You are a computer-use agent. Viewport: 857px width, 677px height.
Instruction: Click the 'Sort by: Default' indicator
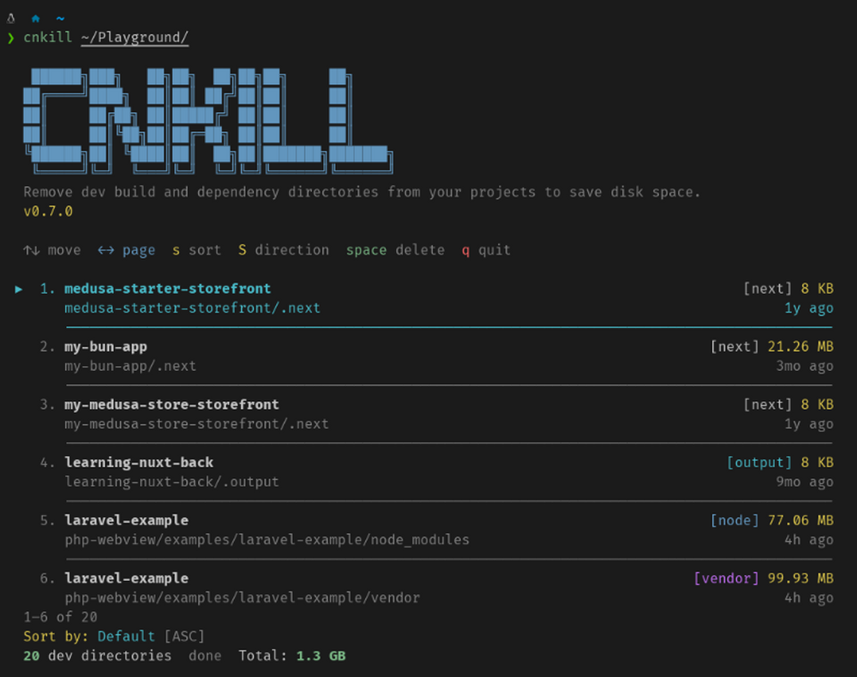(89, 636)
